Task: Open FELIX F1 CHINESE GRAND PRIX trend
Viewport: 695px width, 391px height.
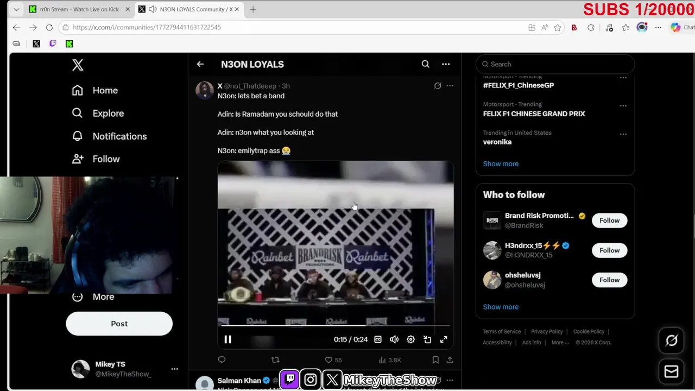Action: click(x=534, y=113)
